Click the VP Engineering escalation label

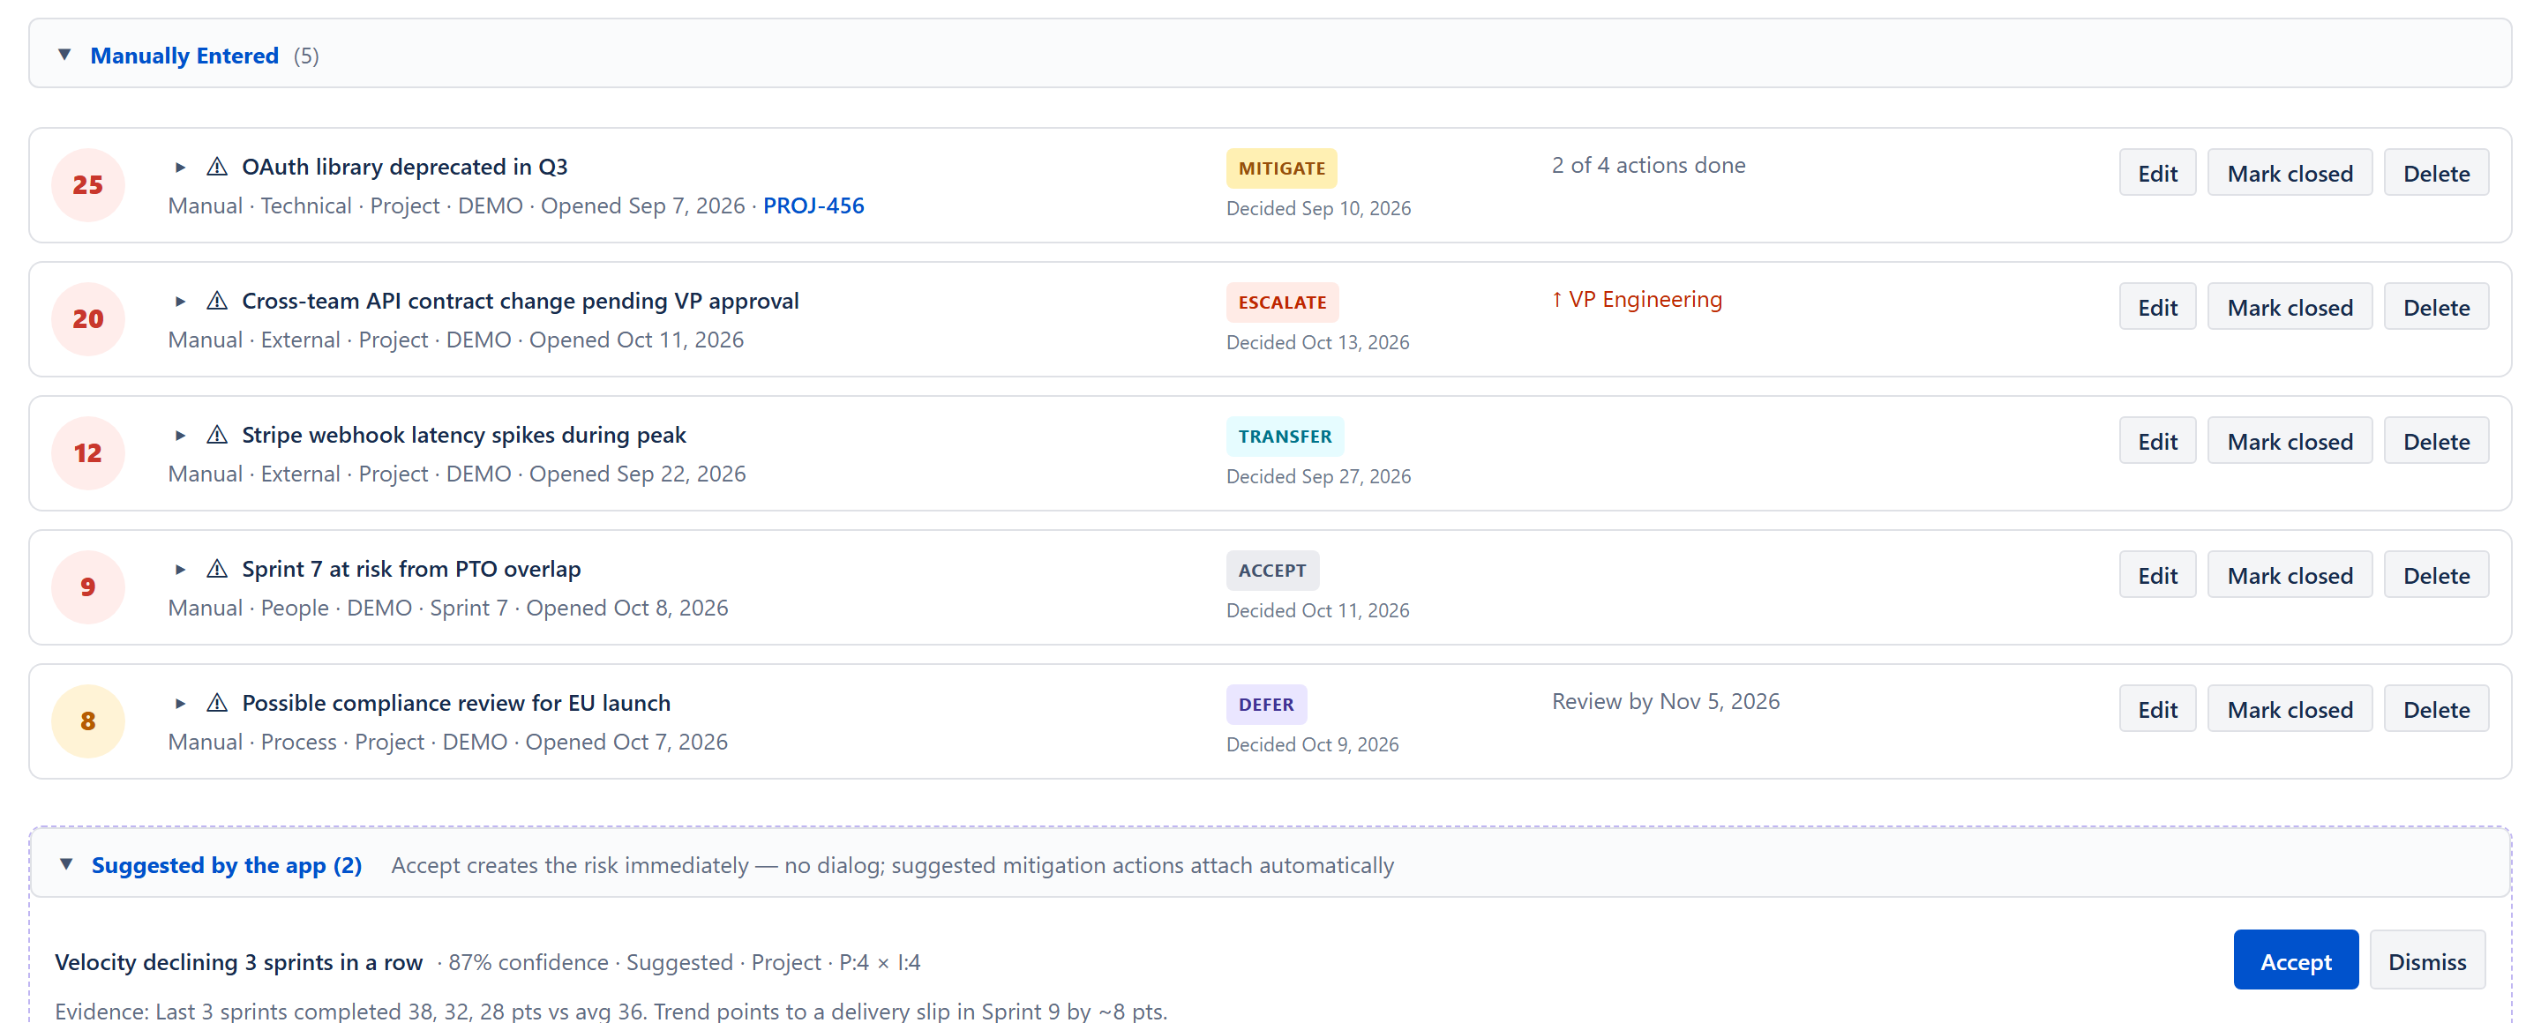[x=1637, y=300]
